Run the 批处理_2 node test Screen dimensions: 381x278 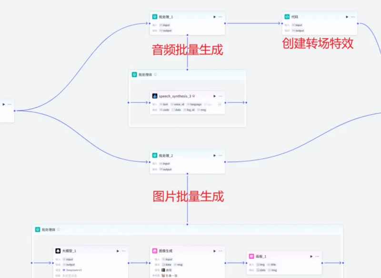[x=215, y=155]
